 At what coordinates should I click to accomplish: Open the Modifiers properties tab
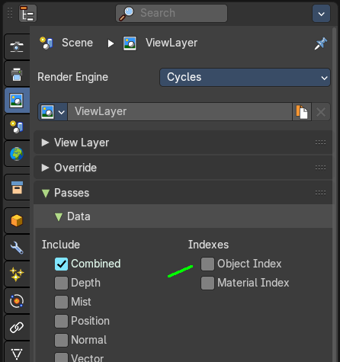[x=17, y=248]
